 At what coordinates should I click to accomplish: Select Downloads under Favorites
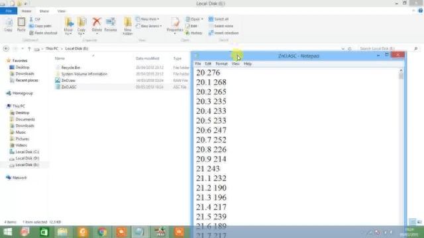coord(25,73)
